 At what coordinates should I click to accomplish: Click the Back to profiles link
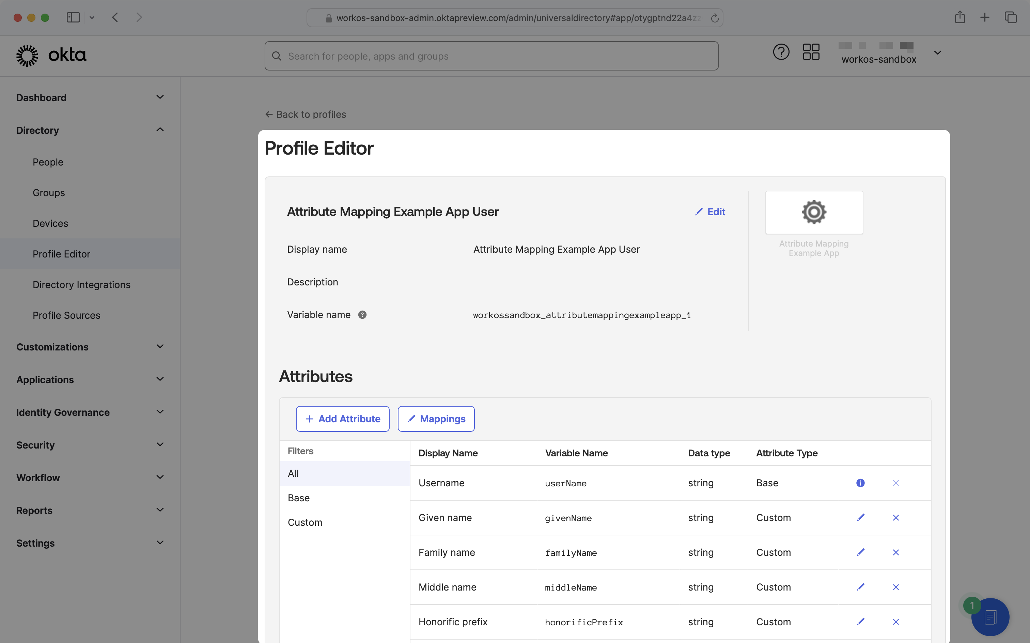point(306,114)
